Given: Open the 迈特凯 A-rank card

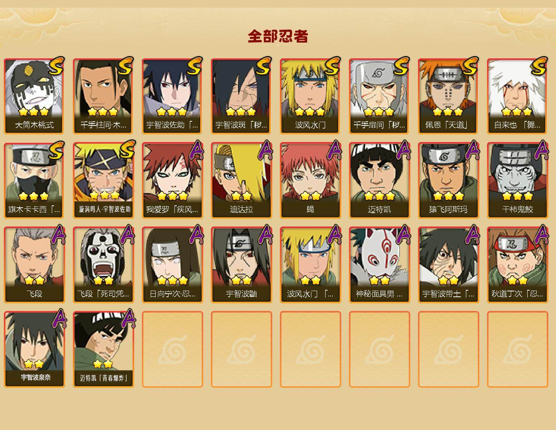Looking at the screenshot, I should [x=379, y=180].
